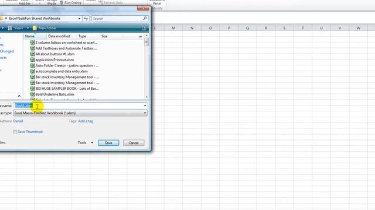Select Excel column R header
375x210 pixels.
pyautogui.click(x=265, y=28)
